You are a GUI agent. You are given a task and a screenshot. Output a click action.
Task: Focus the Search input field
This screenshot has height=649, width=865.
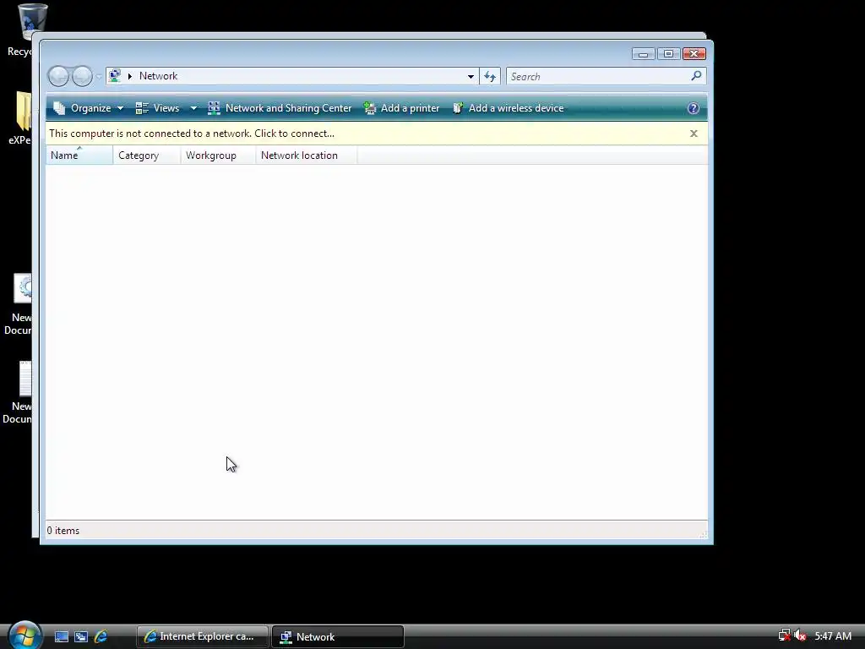[x=598, y=76]
